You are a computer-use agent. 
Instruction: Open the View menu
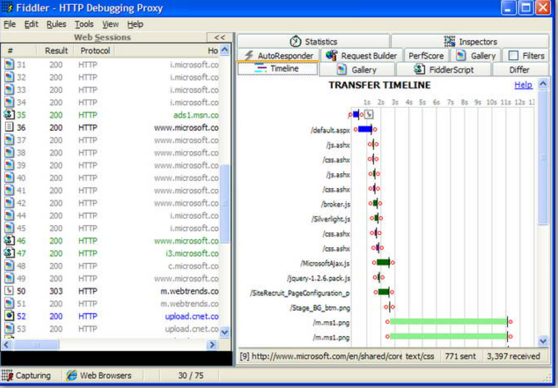[110, 24]
